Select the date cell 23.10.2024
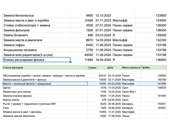 [x=114, y=76]
